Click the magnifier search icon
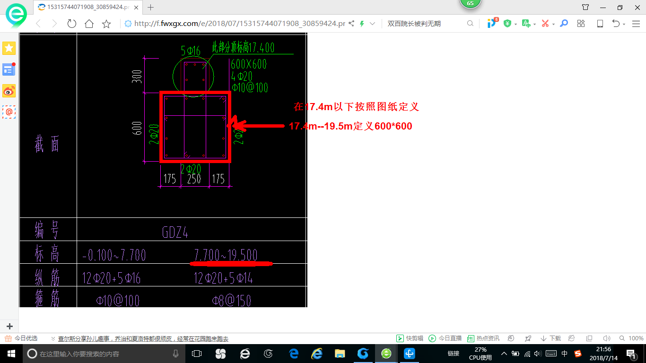Screen dimensions: 646x363 [470, 24]
